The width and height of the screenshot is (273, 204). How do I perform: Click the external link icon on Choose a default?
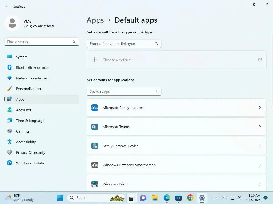click(x=260, y=60)
